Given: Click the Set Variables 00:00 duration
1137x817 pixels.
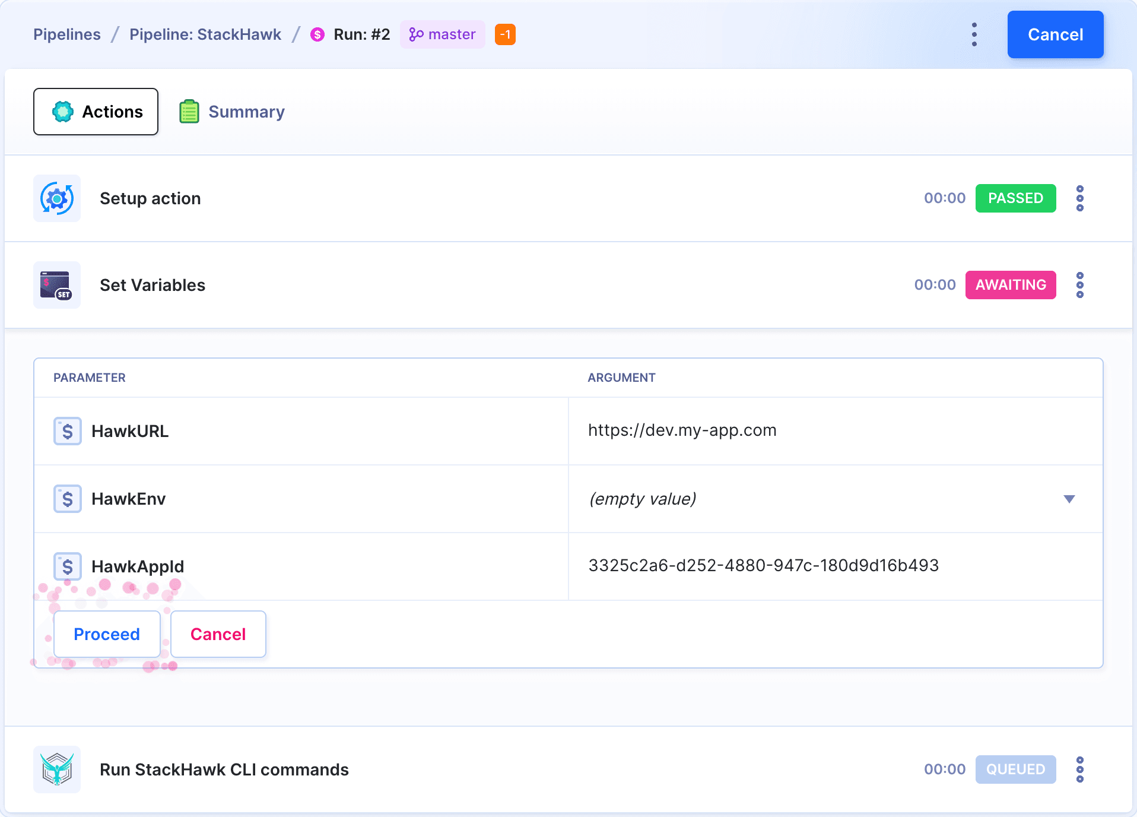Looking at the screenshot, I should pos(935,285).
